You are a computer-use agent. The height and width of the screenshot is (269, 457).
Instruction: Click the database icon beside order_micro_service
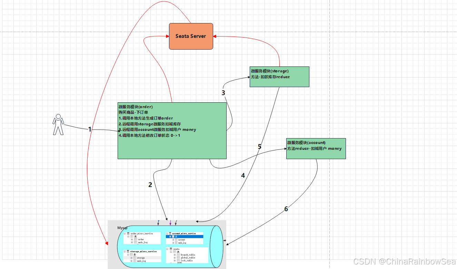(128, 234)
